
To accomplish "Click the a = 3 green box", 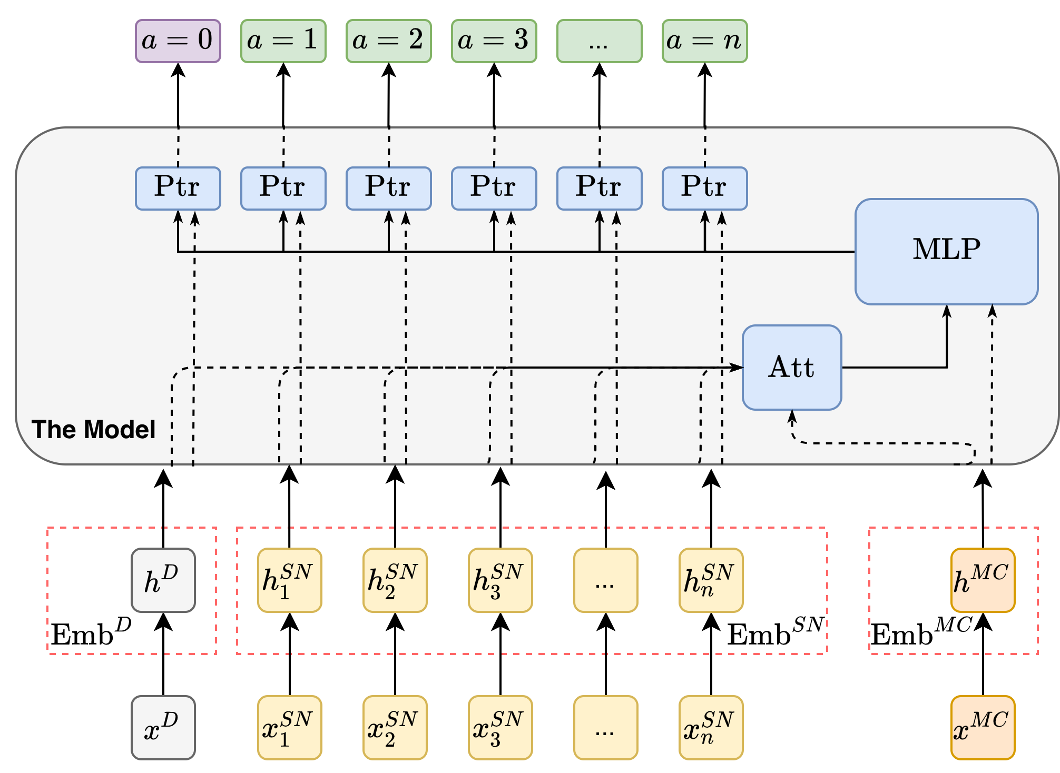I will tap(494, 41).
